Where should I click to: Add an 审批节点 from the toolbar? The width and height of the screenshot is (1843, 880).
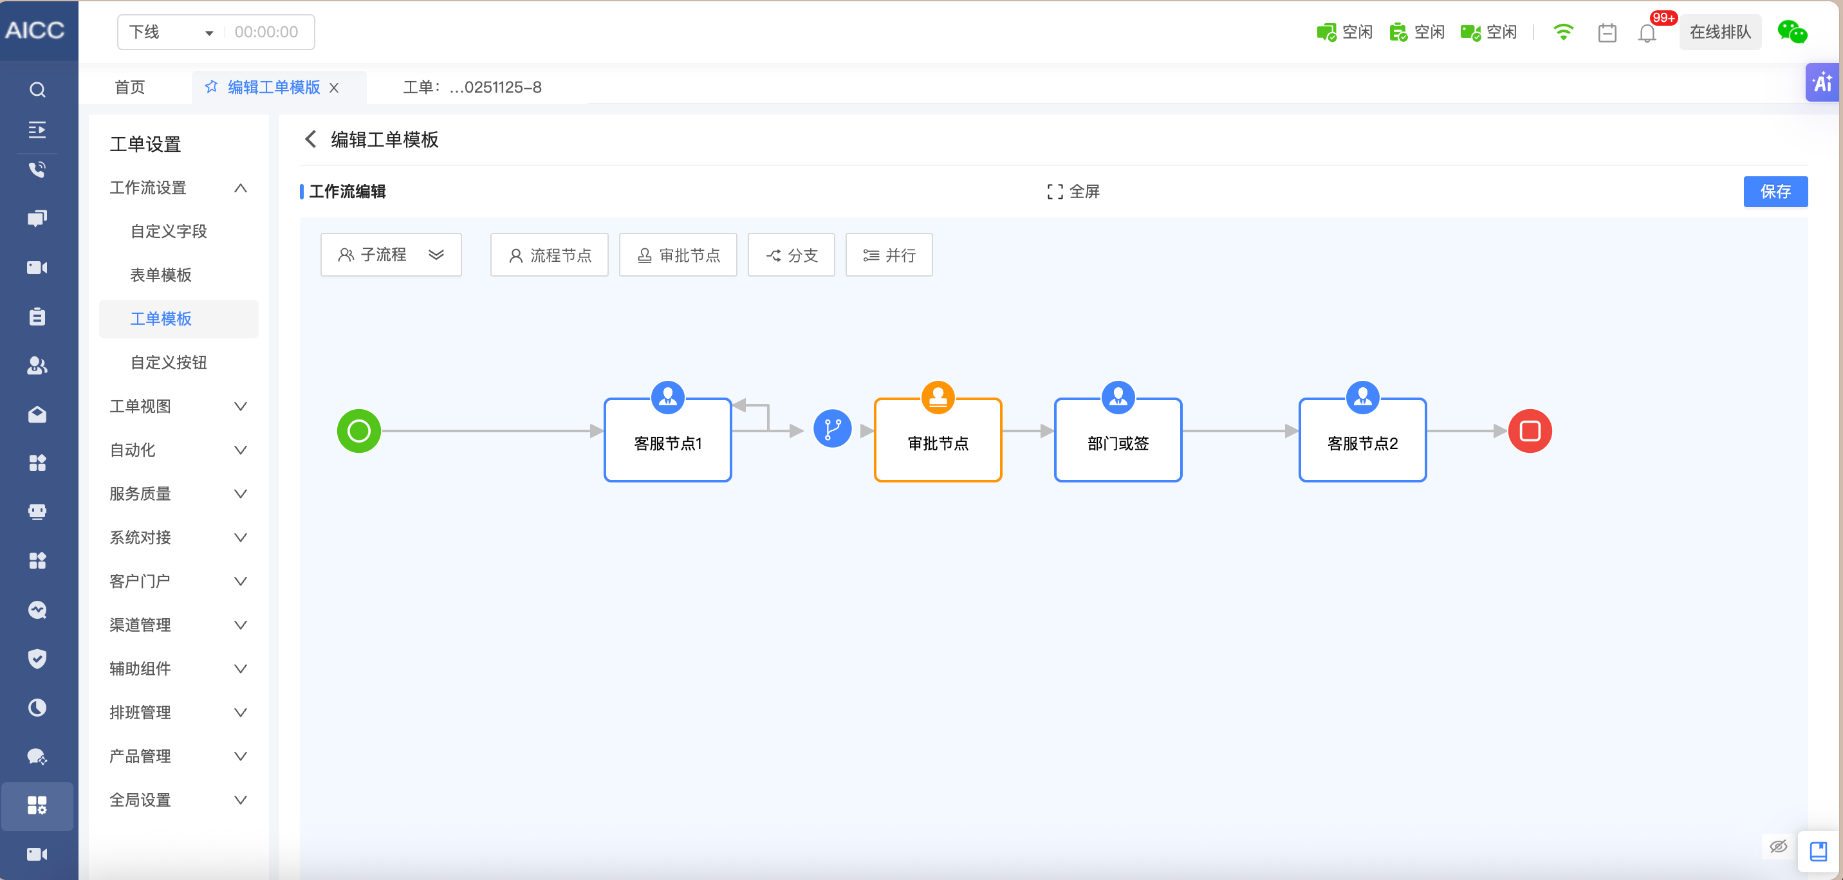click(678, 255)
